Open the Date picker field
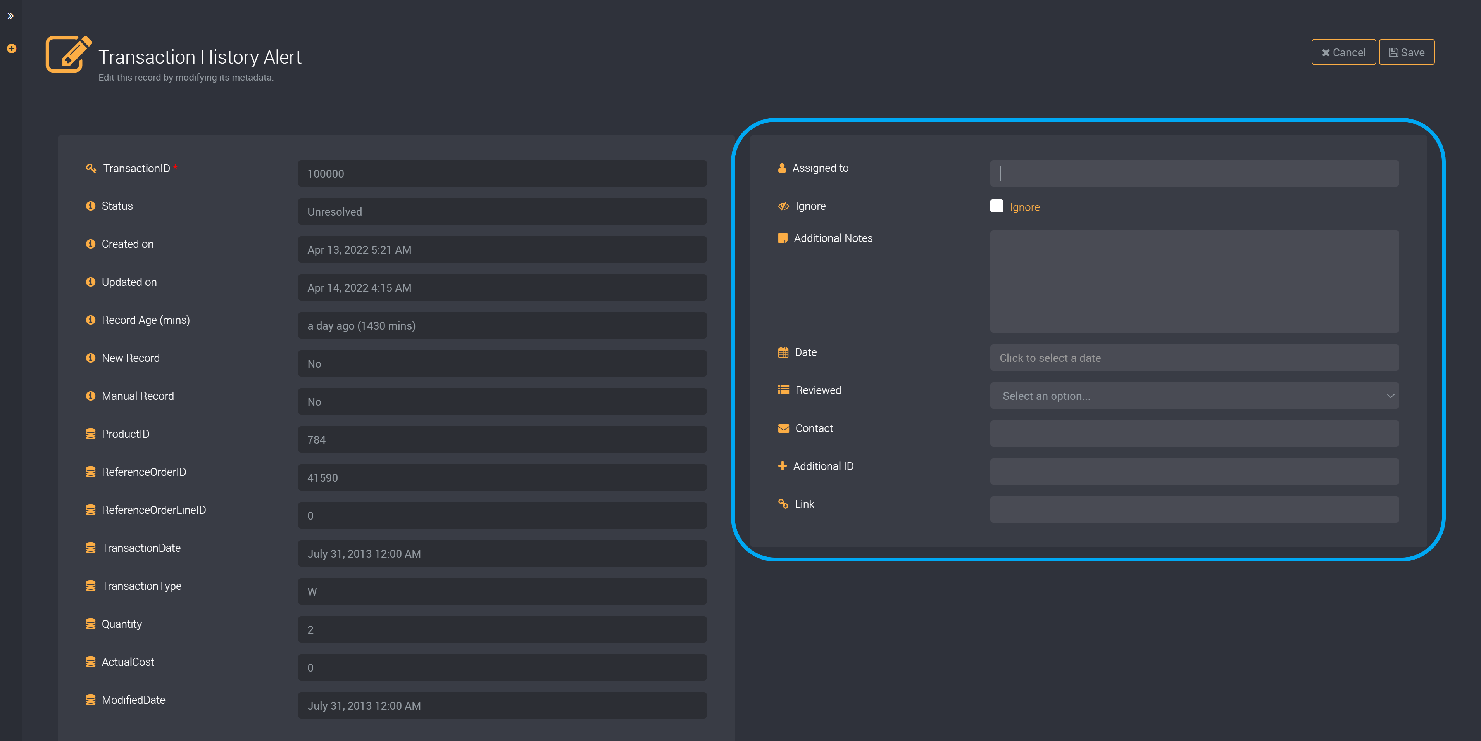Screen dimensions: 1481x741 [x=1194, y=358]
